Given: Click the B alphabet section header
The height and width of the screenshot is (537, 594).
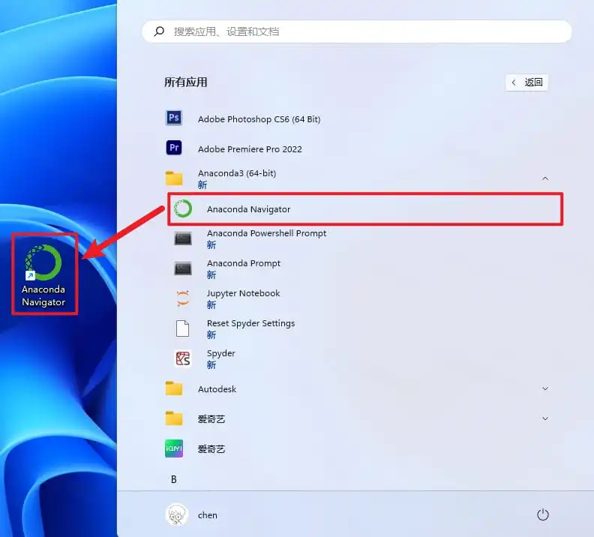Looking at the screenshot, I should 174,479.
